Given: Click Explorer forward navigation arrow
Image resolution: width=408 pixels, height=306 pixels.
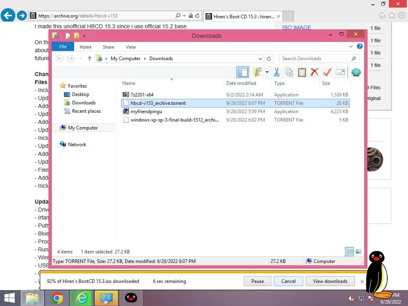Looking at the screenshot, I should [71, 59].
